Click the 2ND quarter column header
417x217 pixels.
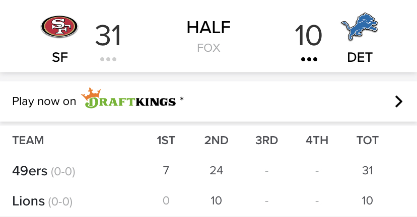pyautogui.click(x=216, y=140)
